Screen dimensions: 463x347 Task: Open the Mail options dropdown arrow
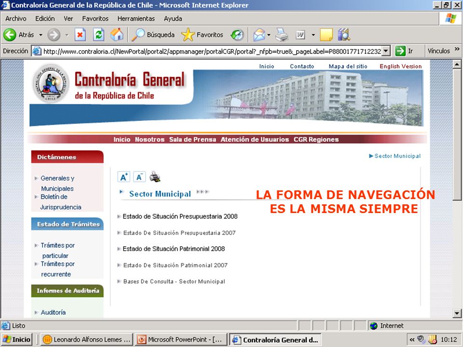[269, 35]
